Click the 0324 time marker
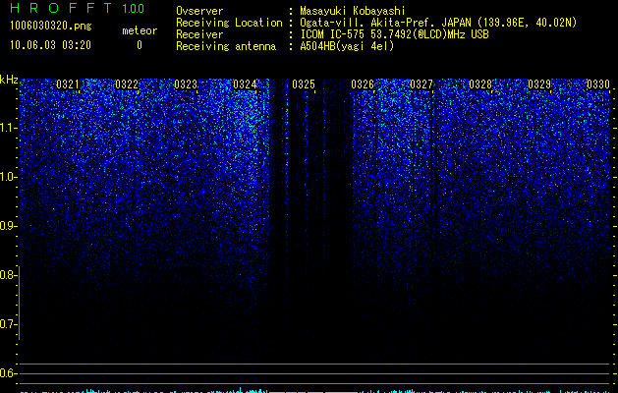Screen dimensions: 618x393 point(245,84)
